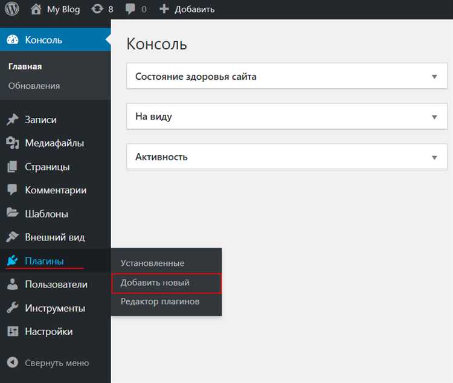453x383 pixels.
Task: Select Добавить новый in the plugins submenu
Action: pos(155,283)
